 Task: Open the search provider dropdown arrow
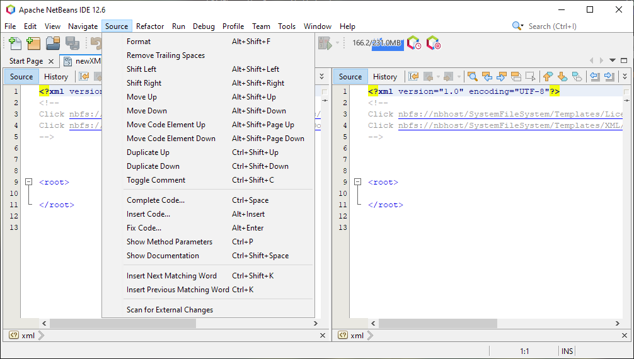(x=522, y=26)
